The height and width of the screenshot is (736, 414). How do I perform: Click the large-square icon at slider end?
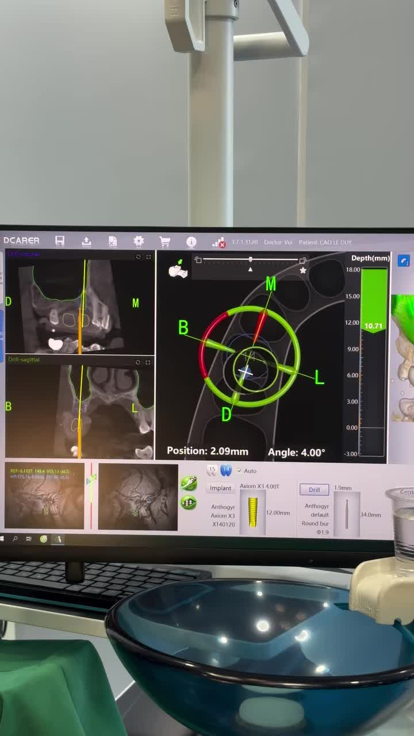[x=302, y=260]
